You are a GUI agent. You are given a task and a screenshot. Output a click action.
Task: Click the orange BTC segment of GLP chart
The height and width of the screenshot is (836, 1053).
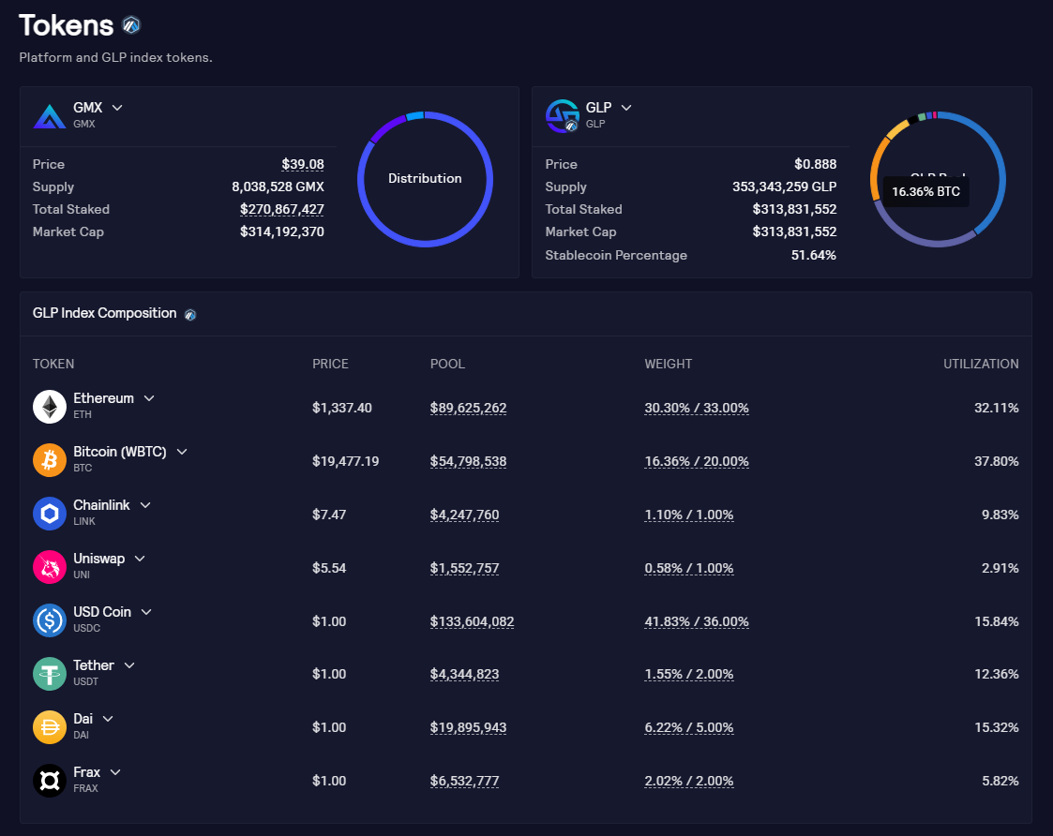pos(876,168)
